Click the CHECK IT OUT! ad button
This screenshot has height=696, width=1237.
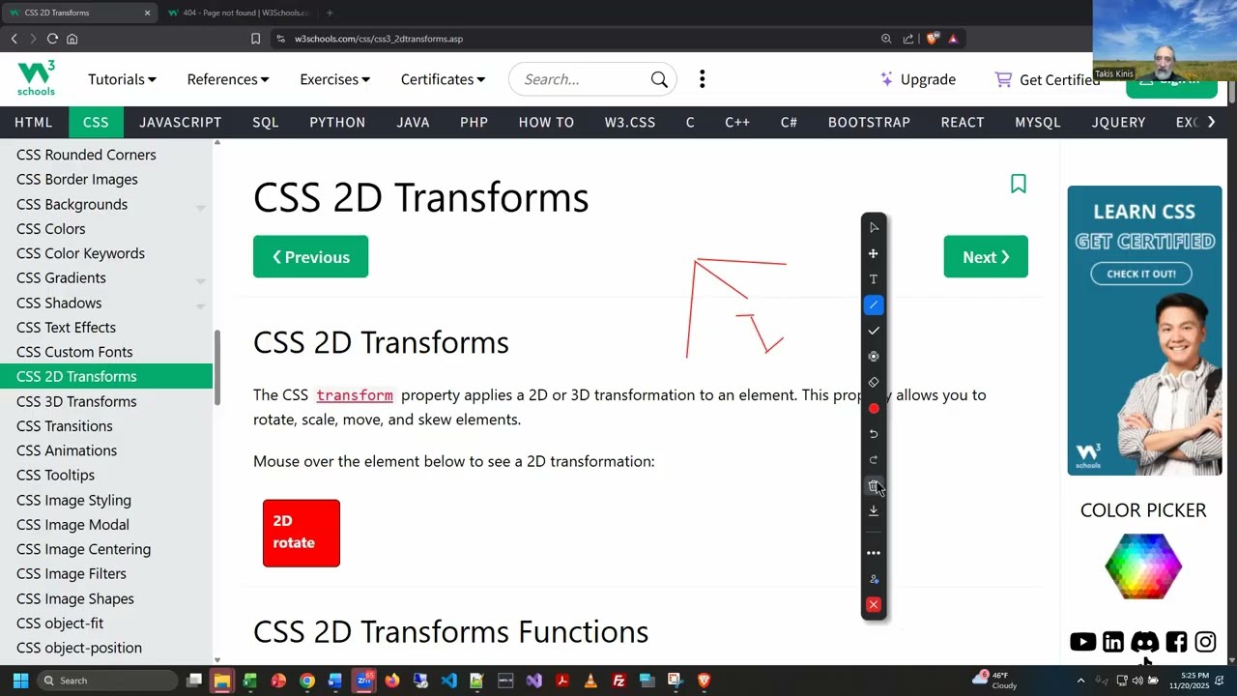[x=1141, y=274]
